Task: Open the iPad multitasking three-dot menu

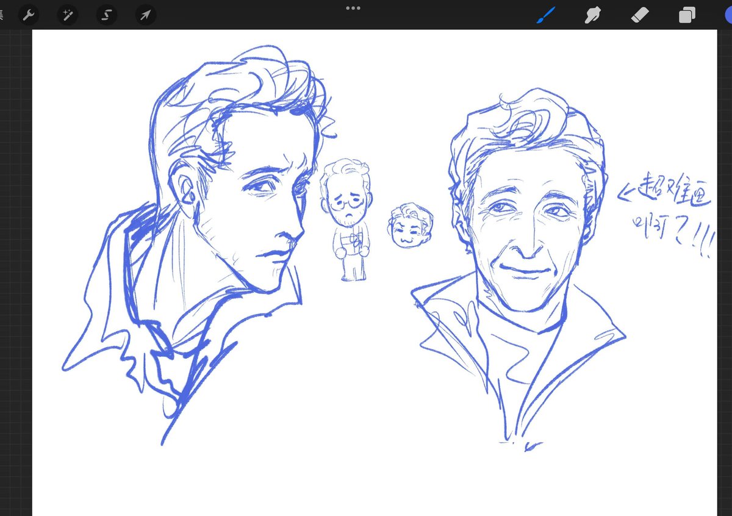Action: 353,8
